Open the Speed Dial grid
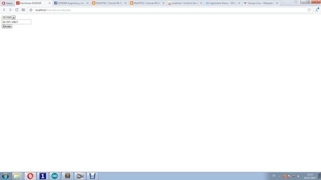The image size is (321, 180). 24,10
